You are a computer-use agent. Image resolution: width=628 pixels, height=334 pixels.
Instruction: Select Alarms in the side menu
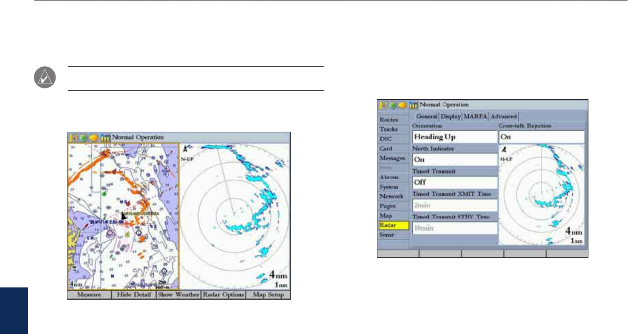[393, 177]
